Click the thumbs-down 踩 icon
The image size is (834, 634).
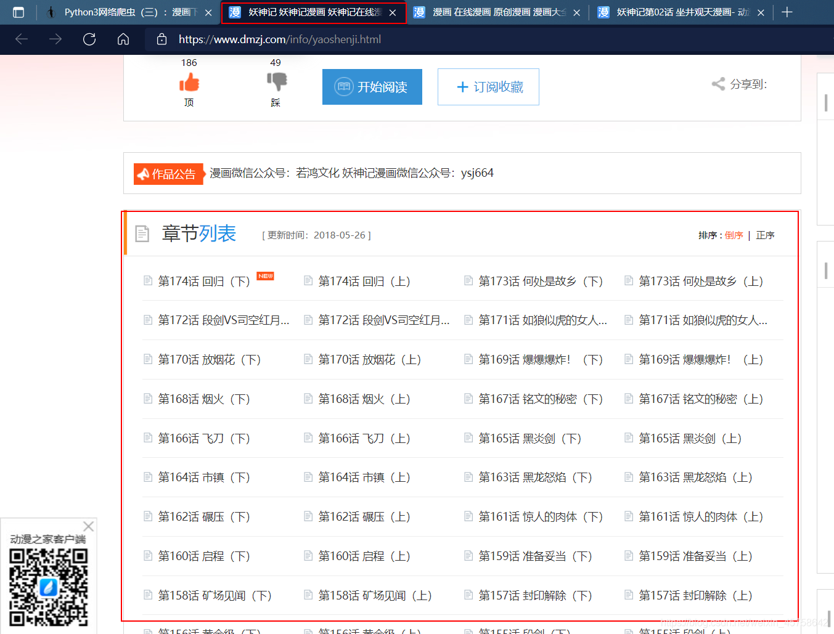(277, 81)
